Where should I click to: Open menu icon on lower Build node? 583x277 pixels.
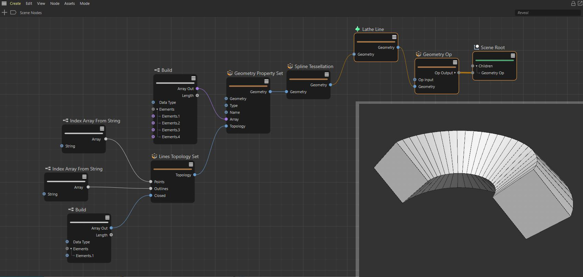point(107,218)
